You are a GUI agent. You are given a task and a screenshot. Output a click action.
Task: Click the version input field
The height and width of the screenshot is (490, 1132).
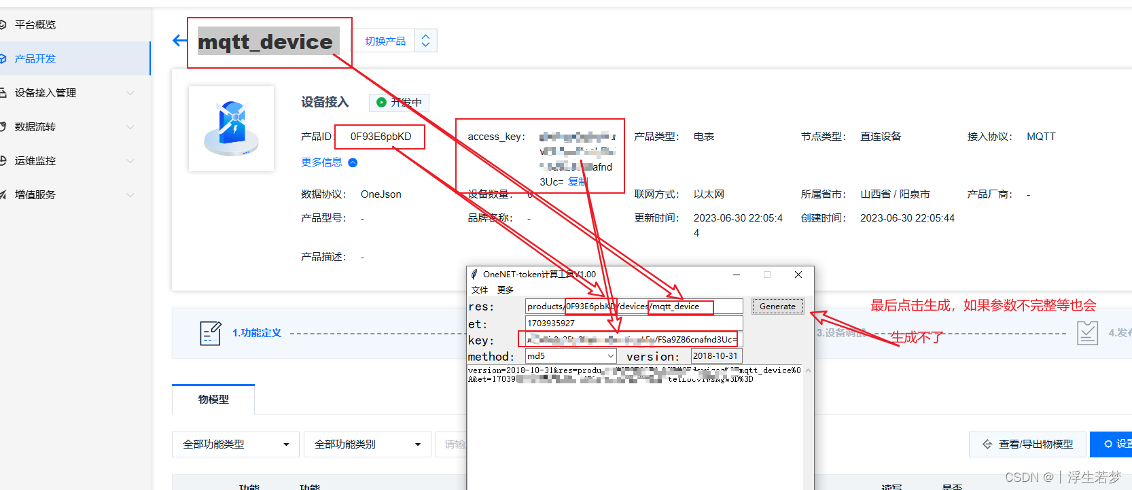(x=716, y=356)
